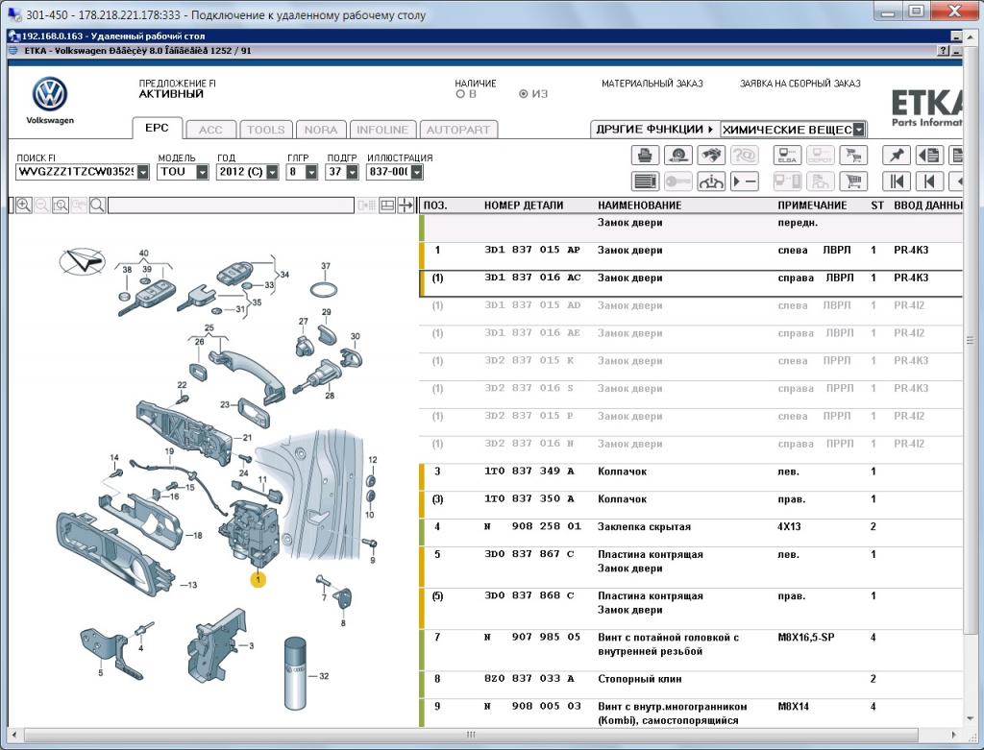Viewport: 984px width, 750px height.
Task: Click the printer icon in the ETKA toolbar
Action: click(x=645, y=155)
